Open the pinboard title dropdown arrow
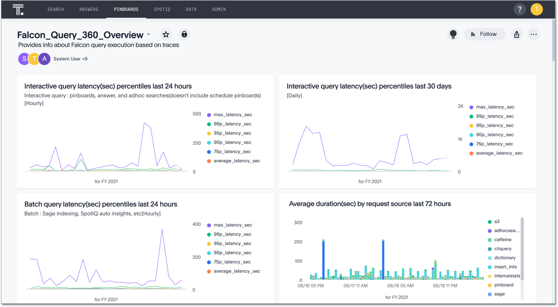Image resolution: width=558 pixels, height=307 pixels. pyautogui.click(x=149, y=34)
